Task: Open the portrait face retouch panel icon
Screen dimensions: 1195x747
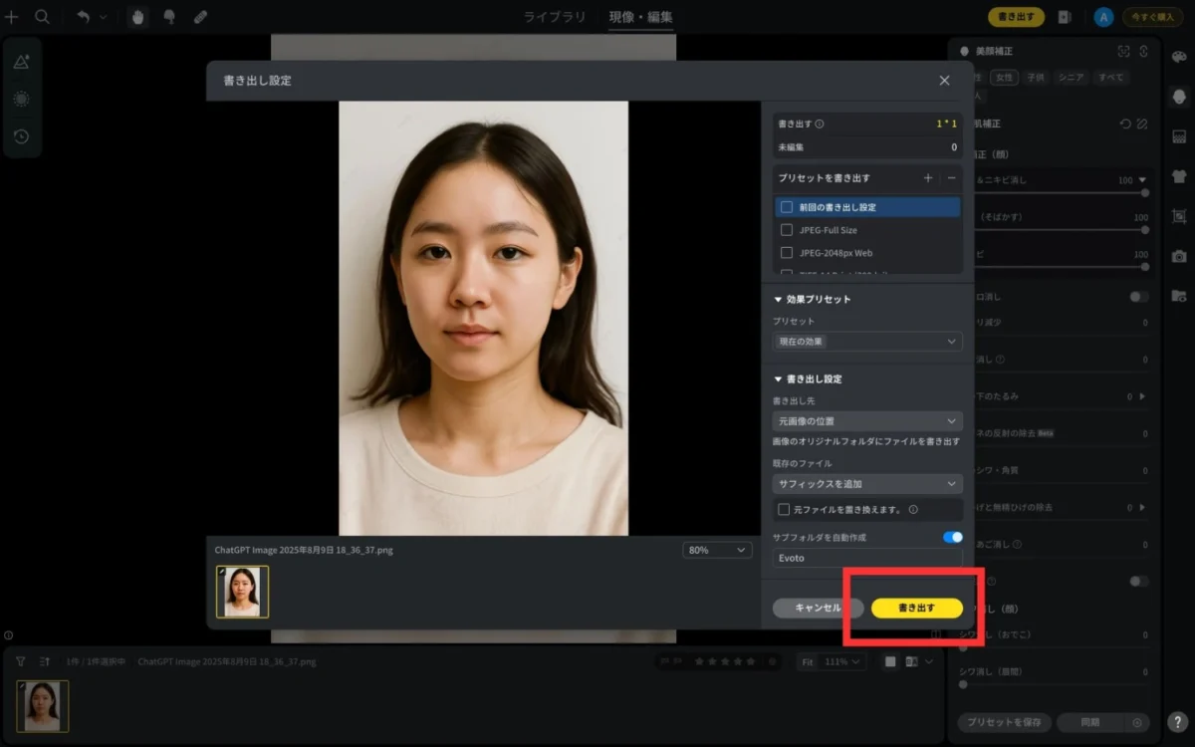Action: 1179,97
